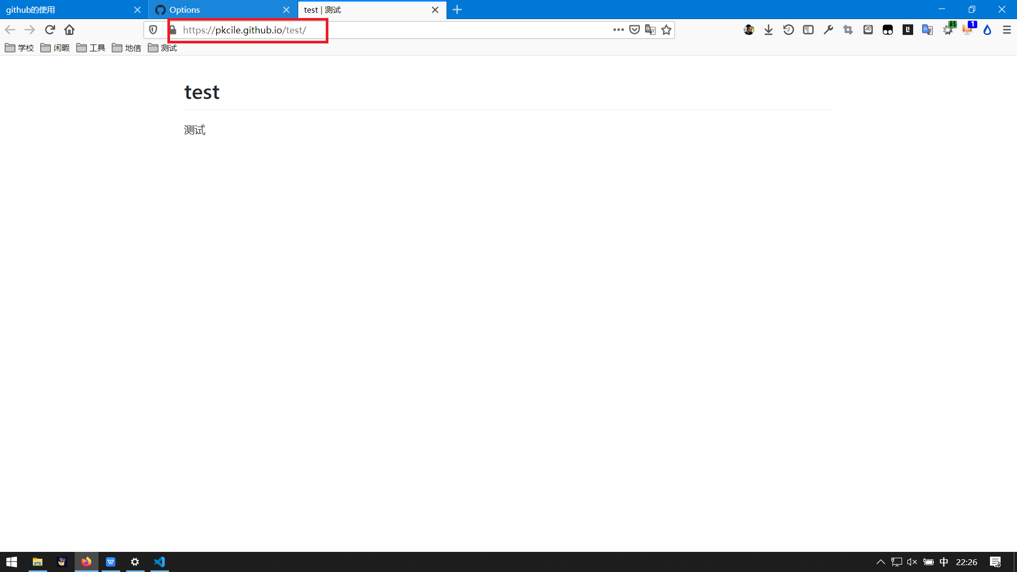Open the 学校 bookmarks folder
The image size is (1017, 572).
[19, 48]
